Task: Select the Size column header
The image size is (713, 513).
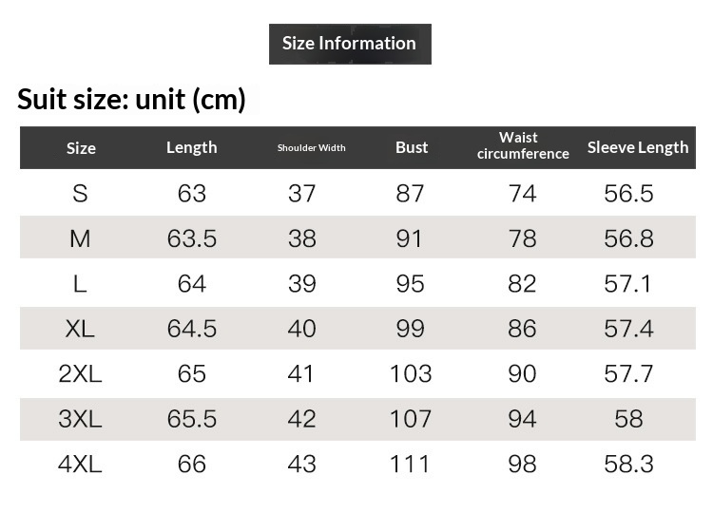Action: tap(81, 148)
